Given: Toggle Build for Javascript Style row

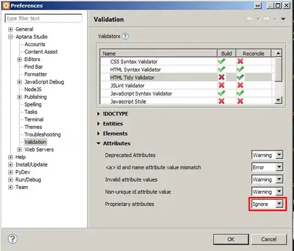Looking at the screenshot, I should point(222,101).
